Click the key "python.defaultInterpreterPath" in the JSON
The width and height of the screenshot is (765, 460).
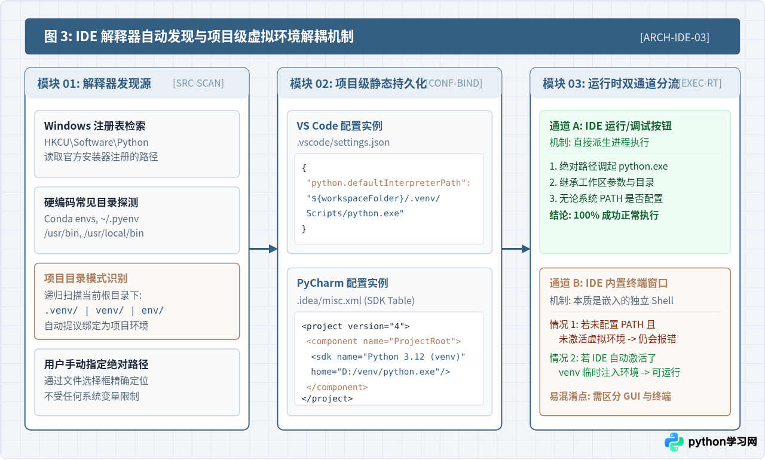pos(388,183)
